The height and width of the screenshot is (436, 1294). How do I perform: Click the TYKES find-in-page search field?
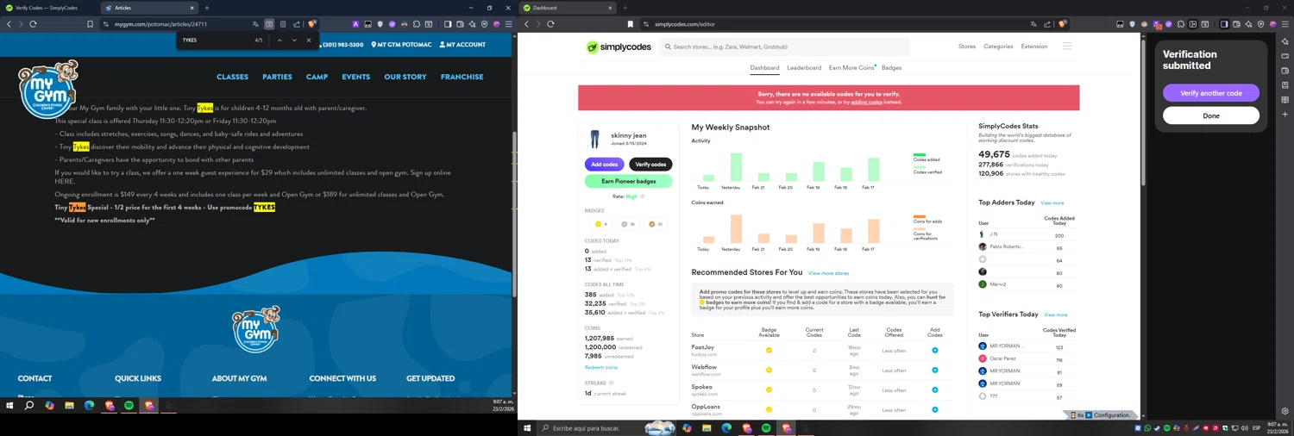point(214,40)
